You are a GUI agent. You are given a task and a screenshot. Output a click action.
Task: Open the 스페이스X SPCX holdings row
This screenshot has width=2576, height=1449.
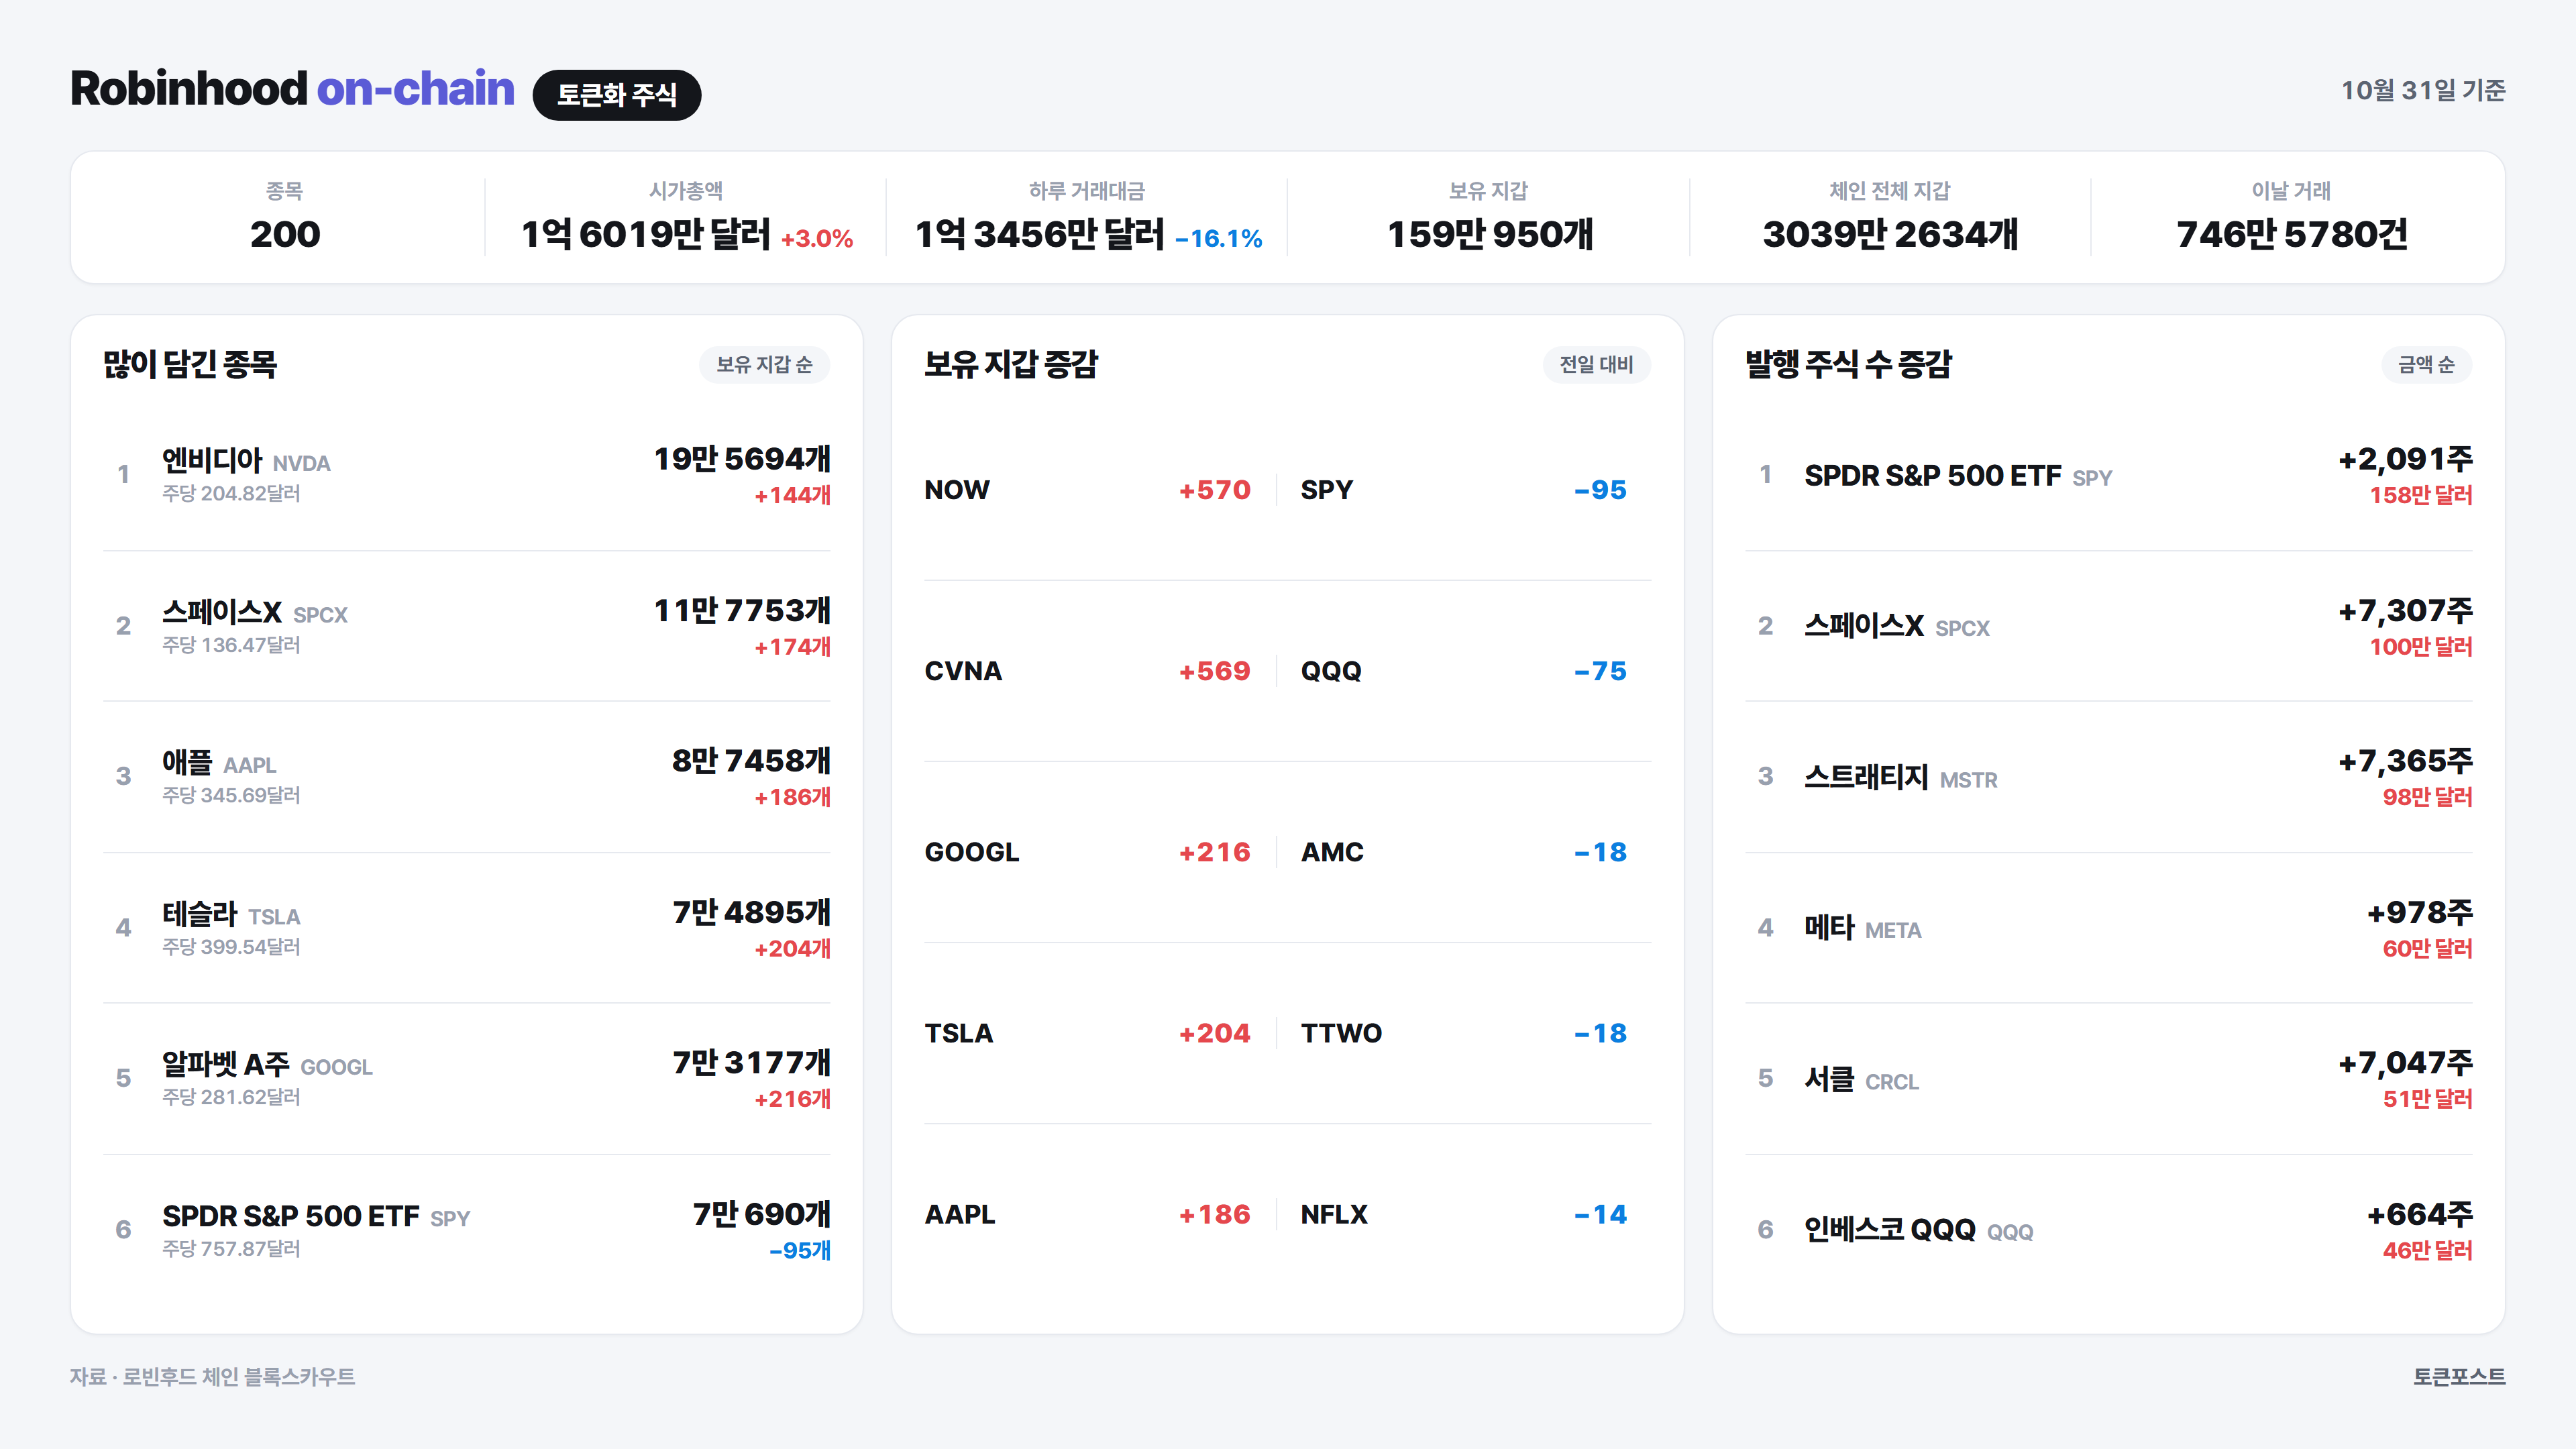click(x=467, y=626)
